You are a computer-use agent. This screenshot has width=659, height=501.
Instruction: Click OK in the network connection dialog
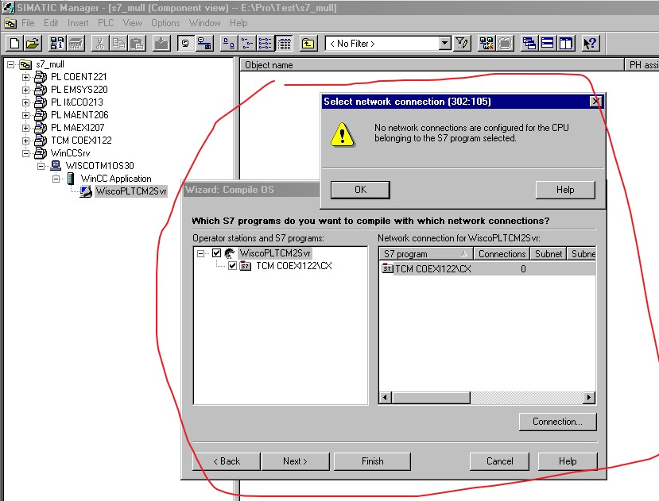click(x=360, y=190)
